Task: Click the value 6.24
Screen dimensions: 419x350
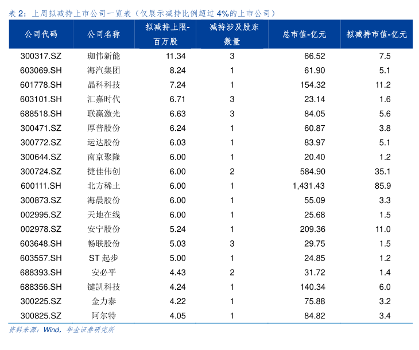Action: pos(177,129)
